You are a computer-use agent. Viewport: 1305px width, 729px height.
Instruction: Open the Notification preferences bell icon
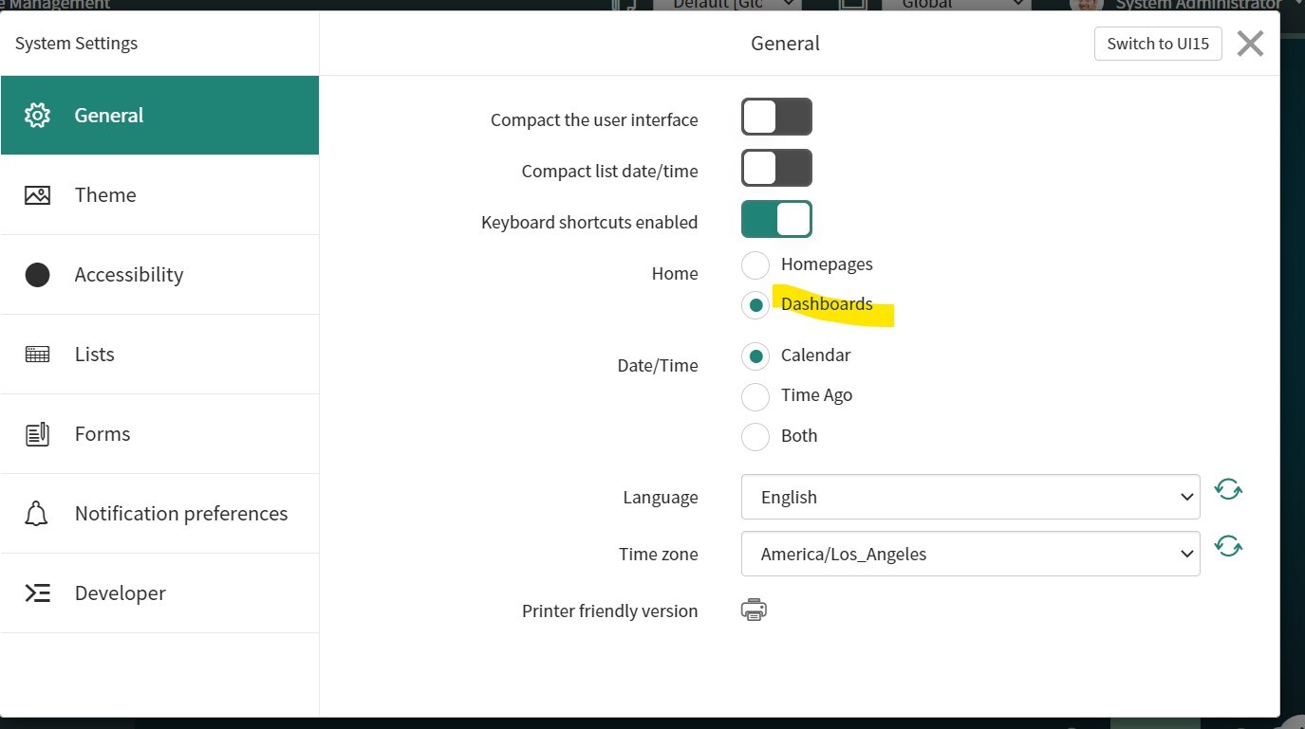pos(37,513)
